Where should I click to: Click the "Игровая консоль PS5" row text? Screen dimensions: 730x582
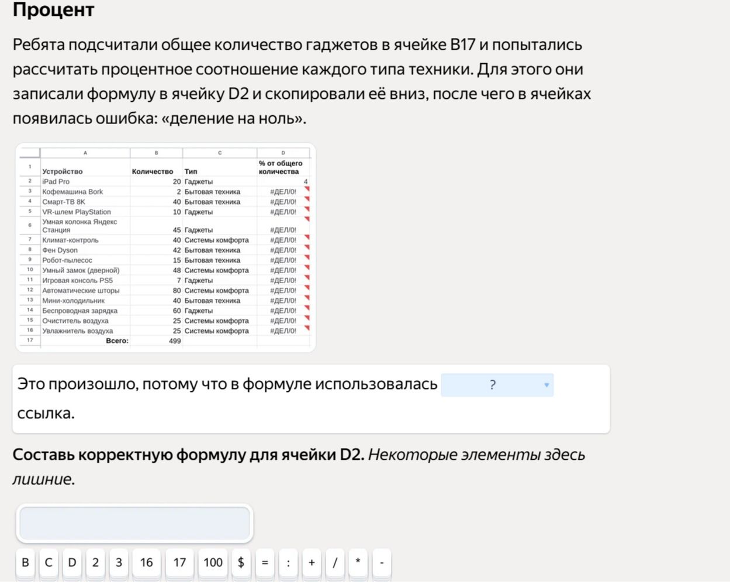pyautogui.click(x=77, y=280)
